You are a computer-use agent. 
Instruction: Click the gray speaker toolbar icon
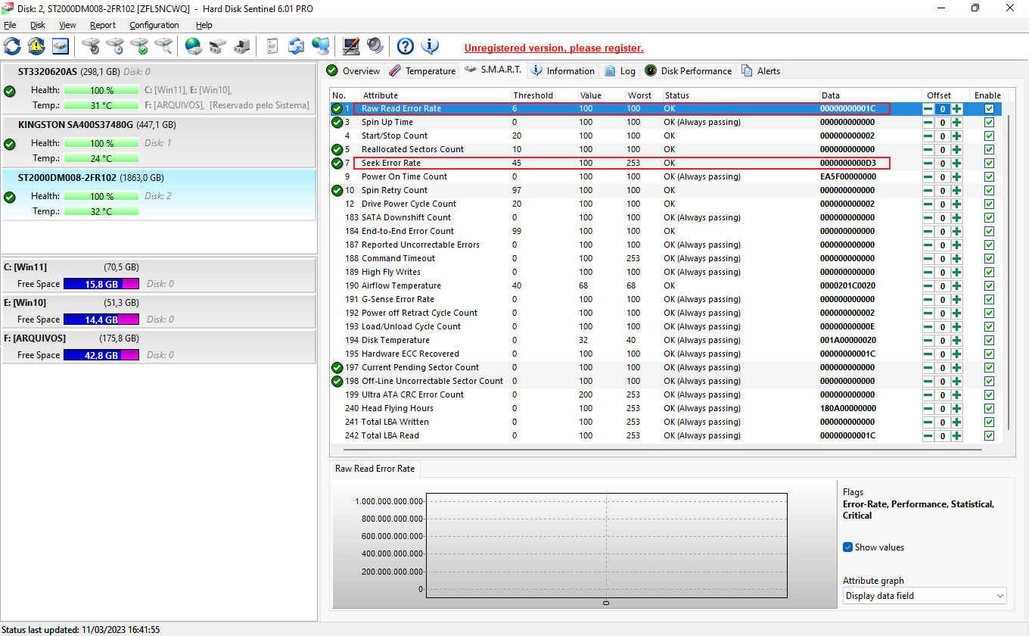coord(375,46)
